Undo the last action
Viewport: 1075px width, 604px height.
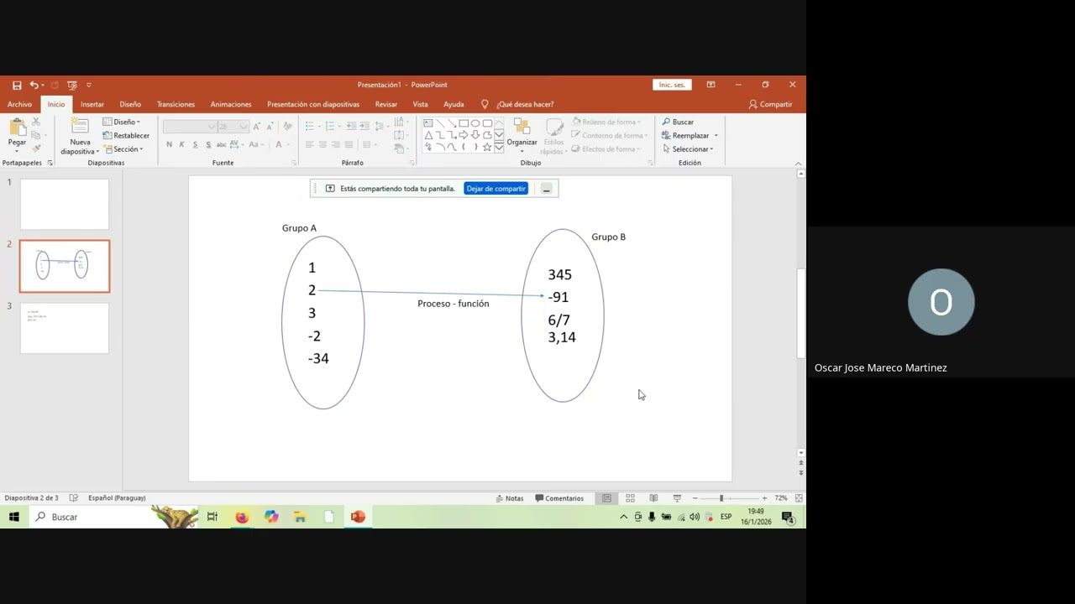(x=34, y=85)
